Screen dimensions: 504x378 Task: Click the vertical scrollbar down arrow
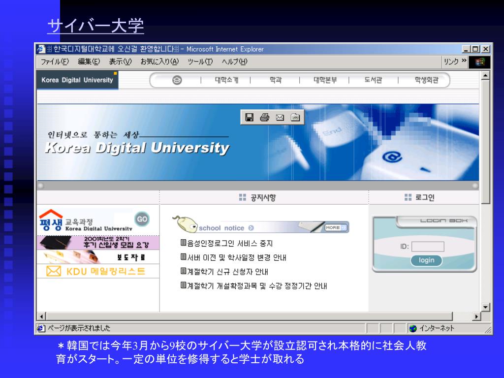(x=485, y=307)
